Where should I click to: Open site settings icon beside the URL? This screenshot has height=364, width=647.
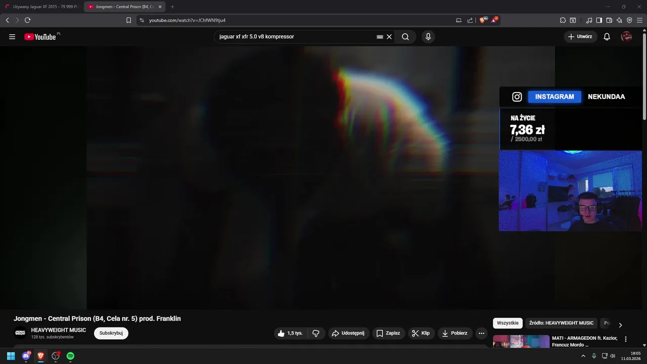[x=142, y=20]
